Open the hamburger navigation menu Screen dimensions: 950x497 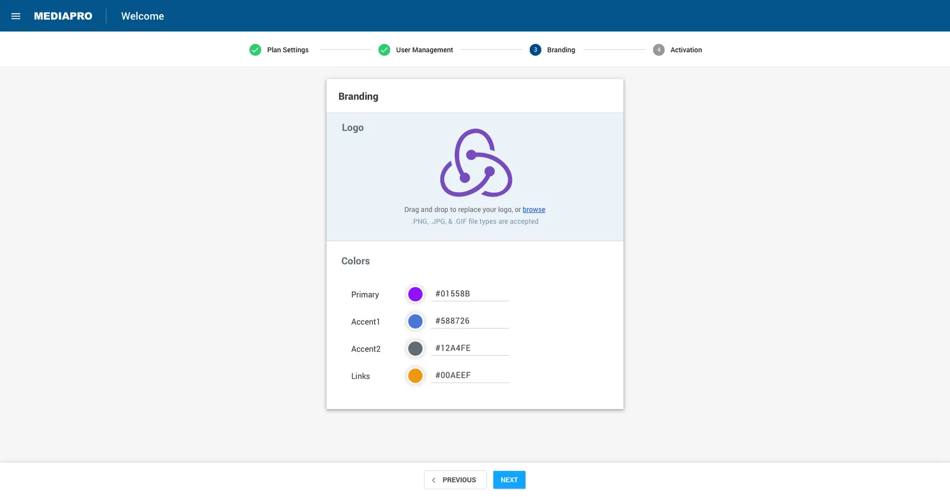click(16, 16)
